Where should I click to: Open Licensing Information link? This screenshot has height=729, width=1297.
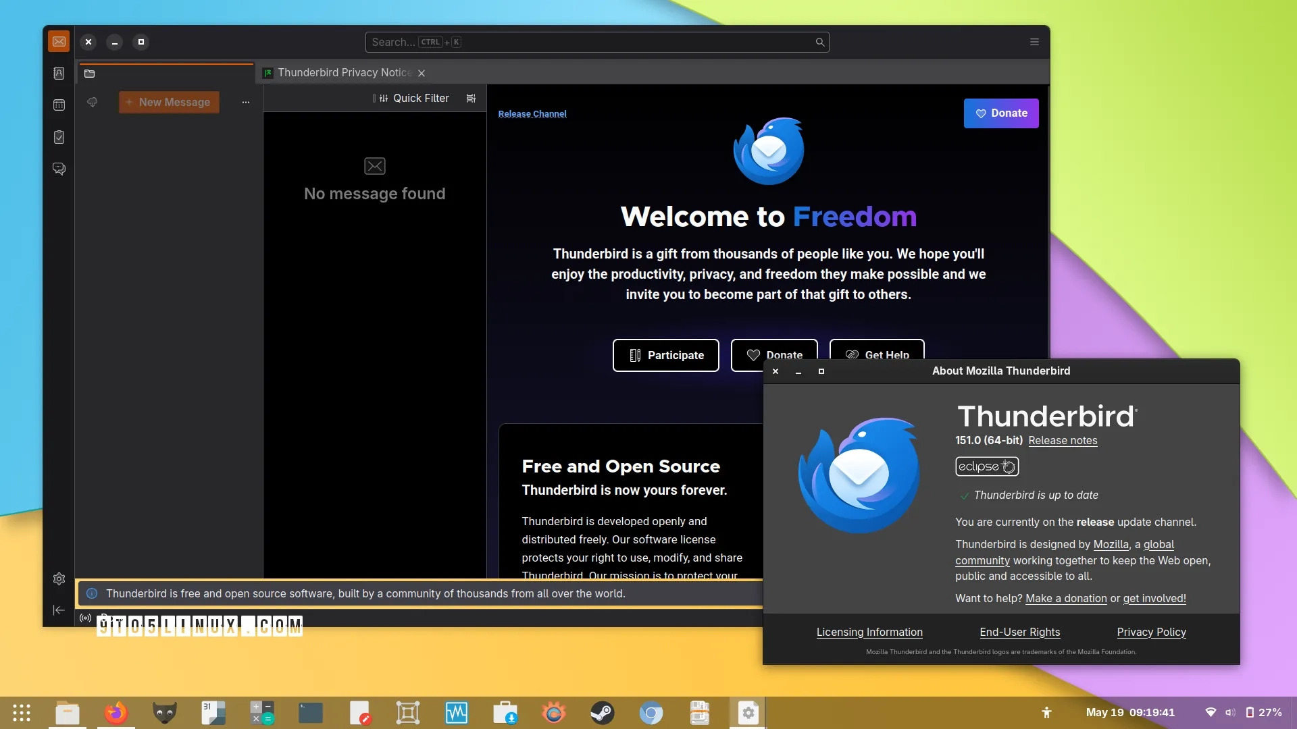pos(869,632)
